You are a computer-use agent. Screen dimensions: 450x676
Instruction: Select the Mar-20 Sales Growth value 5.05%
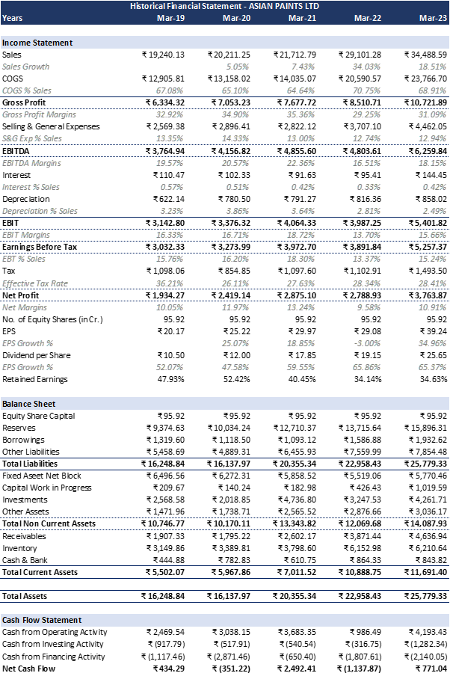[x=237, y=67]
